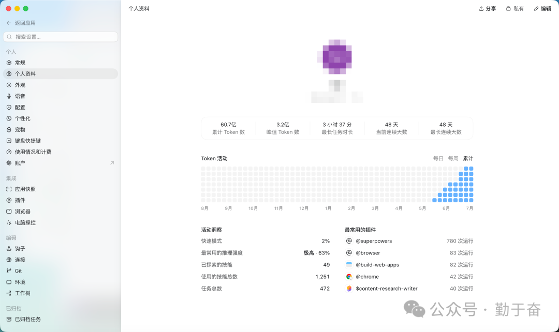Open 已归档任务 page
559x332 pixels.
click(x=61, y=319)
